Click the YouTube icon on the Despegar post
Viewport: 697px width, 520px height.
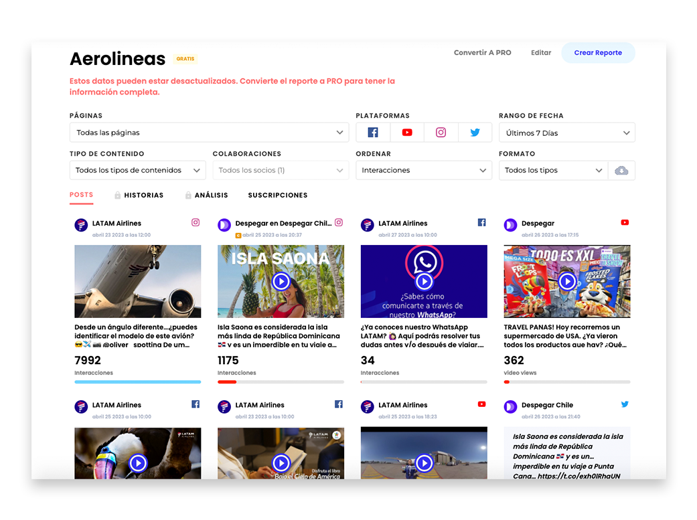[x=625, y=222]
